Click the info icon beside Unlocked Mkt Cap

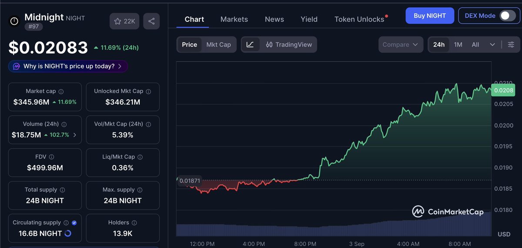pyautogui.click(x=148, y=92)
